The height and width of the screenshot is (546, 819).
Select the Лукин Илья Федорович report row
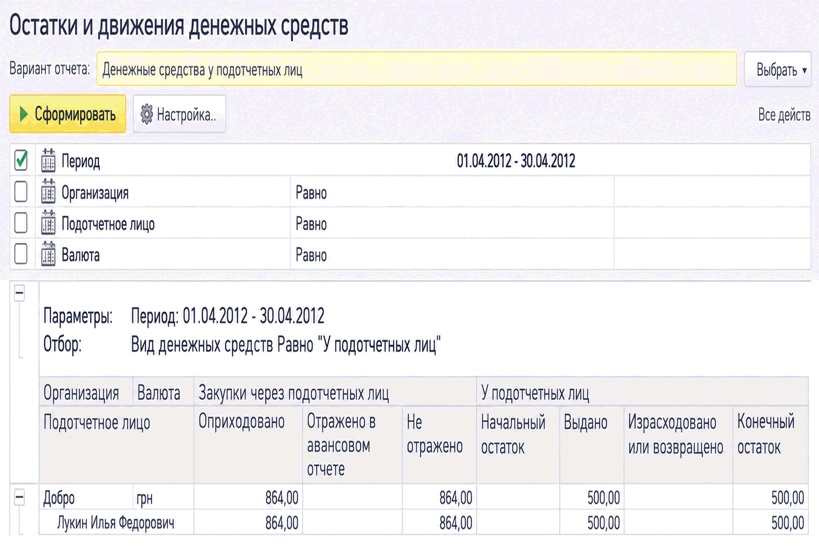(x=424, y=522)
